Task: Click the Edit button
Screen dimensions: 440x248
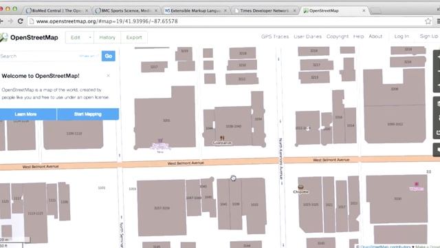Action: pos(76,37)
